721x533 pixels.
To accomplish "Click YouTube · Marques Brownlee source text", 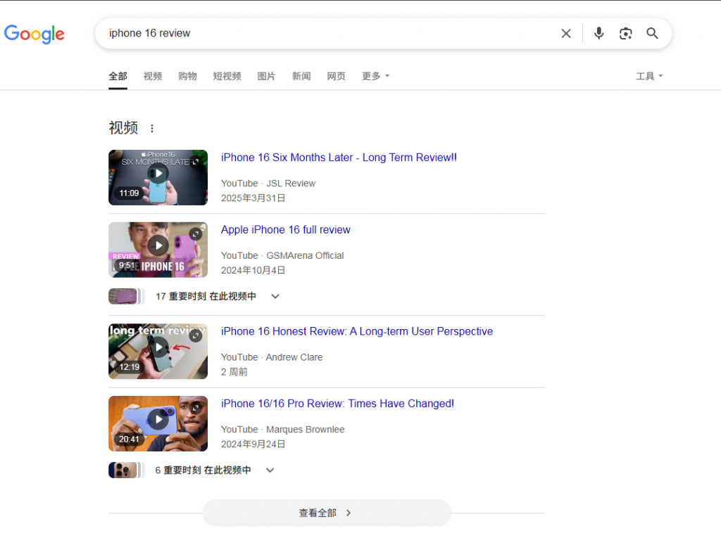I will point(283,430).
